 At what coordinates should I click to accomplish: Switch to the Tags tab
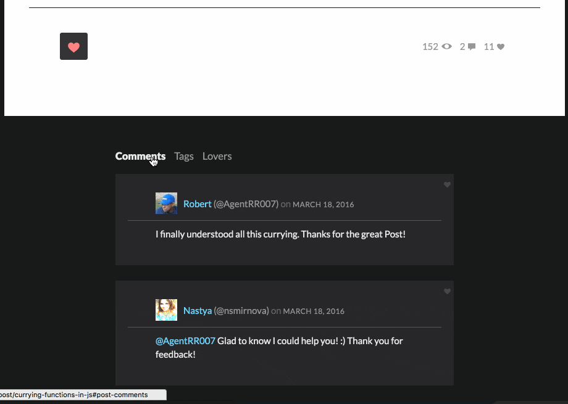coord(184,156)
